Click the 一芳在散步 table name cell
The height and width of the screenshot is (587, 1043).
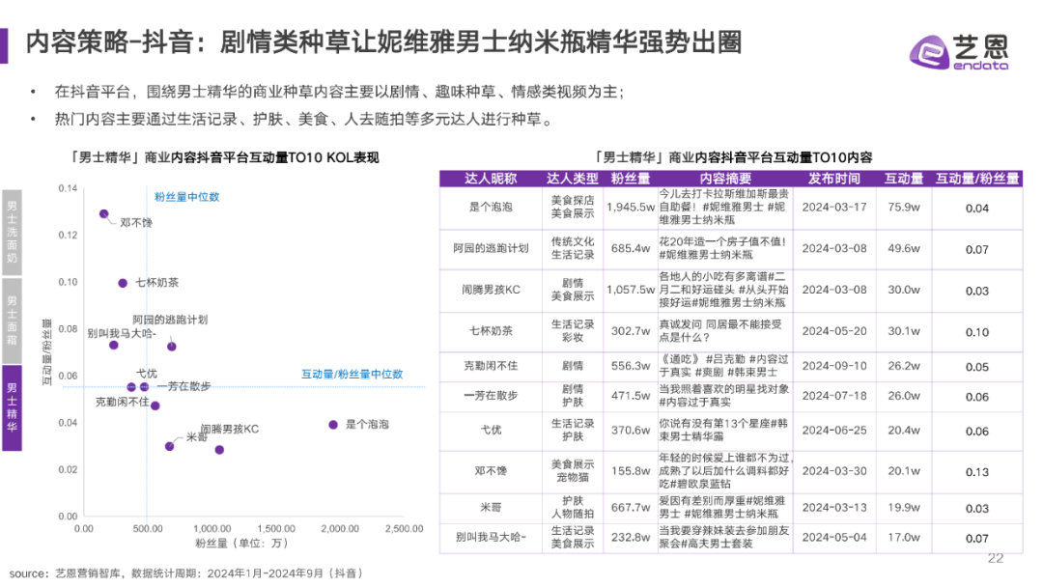(491, 396)
